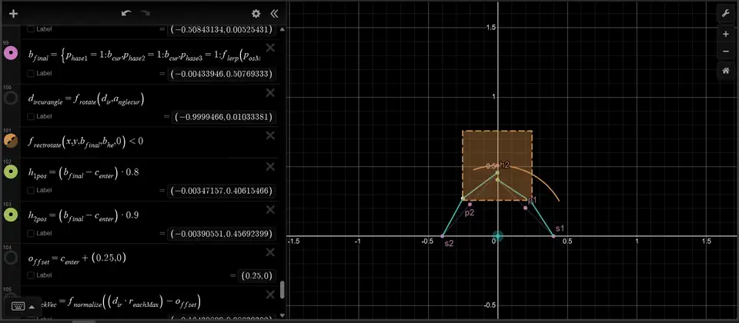739x323 pixels.
Task: Click point p2 on the graph
Action: pyautogui.click(x=470, y=205)
